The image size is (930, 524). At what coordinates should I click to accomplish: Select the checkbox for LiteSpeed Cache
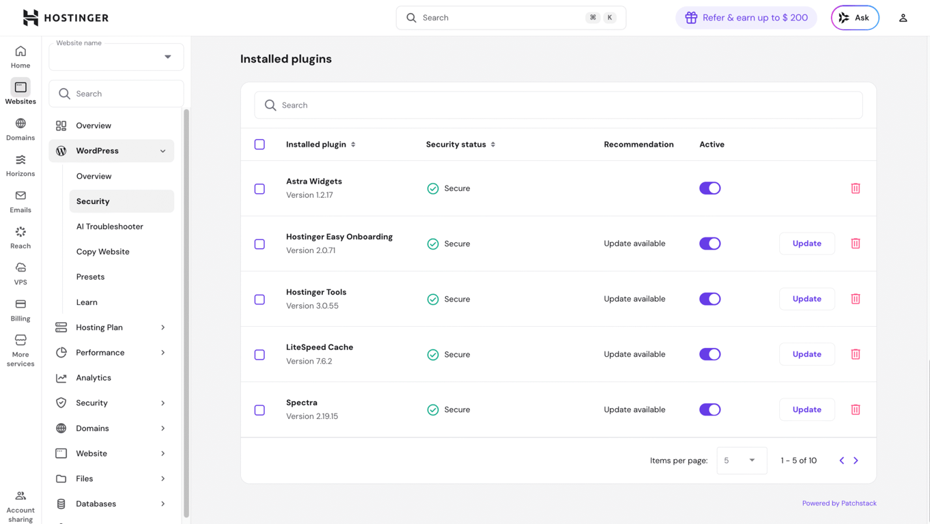pyautogui.click(x=259, y=354)
